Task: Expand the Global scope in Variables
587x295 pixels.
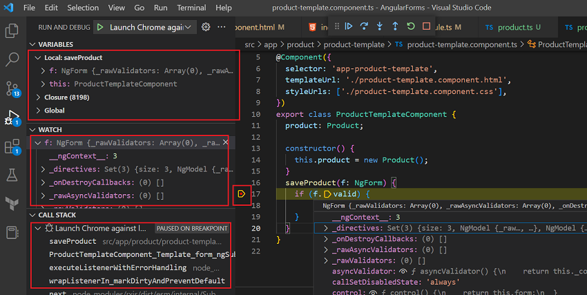Action: [x=54, y=111]
